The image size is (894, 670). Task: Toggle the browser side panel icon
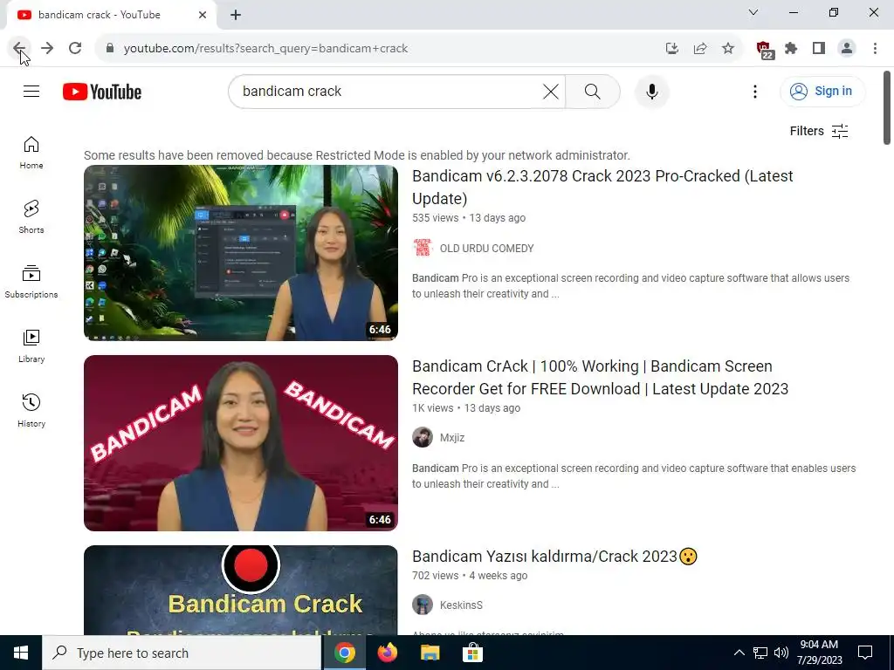[819, 49]
